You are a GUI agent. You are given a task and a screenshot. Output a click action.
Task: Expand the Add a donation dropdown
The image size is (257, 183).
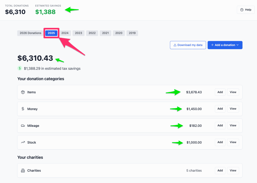(x=225, y=45)
